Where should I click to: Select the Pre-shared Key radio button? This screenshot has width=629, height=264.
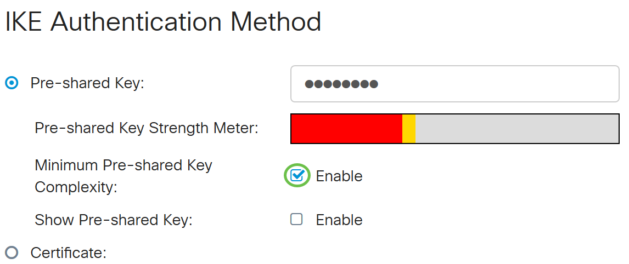(x=12, y=83)
